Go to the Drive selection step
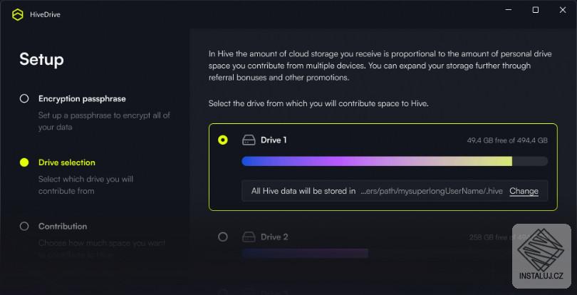Image resolution: width=577 pixels, height=295 pixels. point(67,162)
